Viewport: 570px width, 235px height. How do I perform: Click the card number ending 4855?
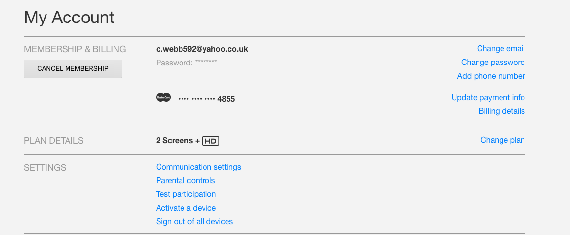[x=206, y=99]
